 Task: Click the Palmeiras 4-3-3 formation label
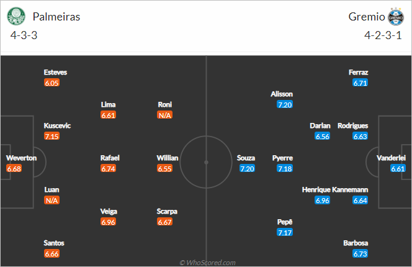pos(24,35)
